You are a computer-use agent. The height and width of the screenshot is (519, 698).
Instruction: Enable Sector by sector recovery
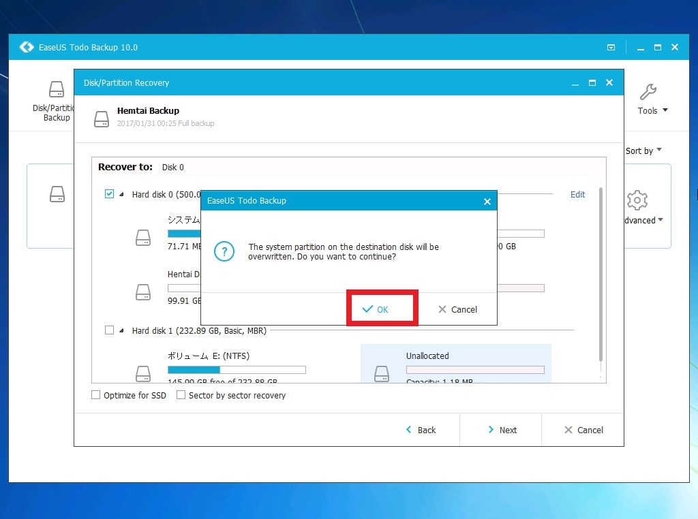[181, 395]
